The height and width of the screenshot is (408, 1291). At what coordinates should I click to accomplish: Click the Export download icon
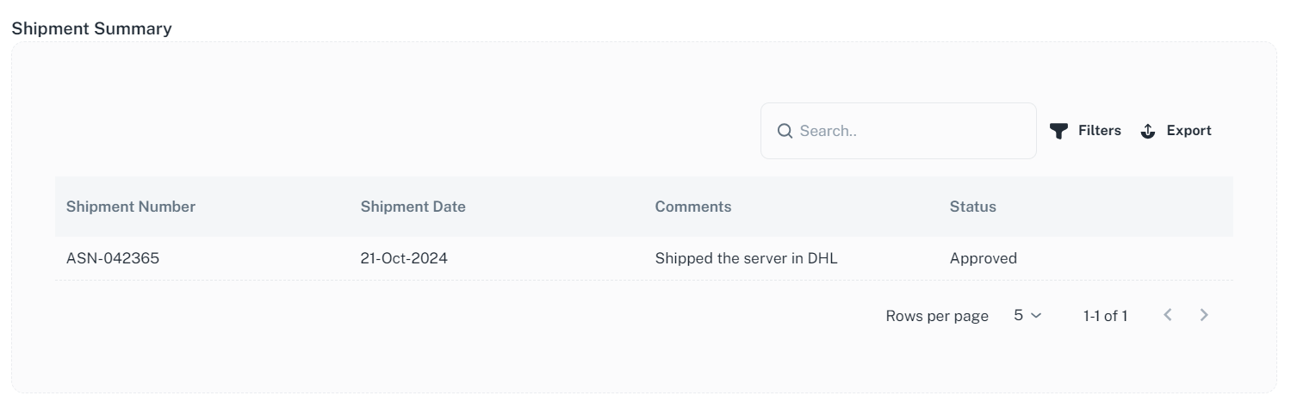click(1147, 131)
